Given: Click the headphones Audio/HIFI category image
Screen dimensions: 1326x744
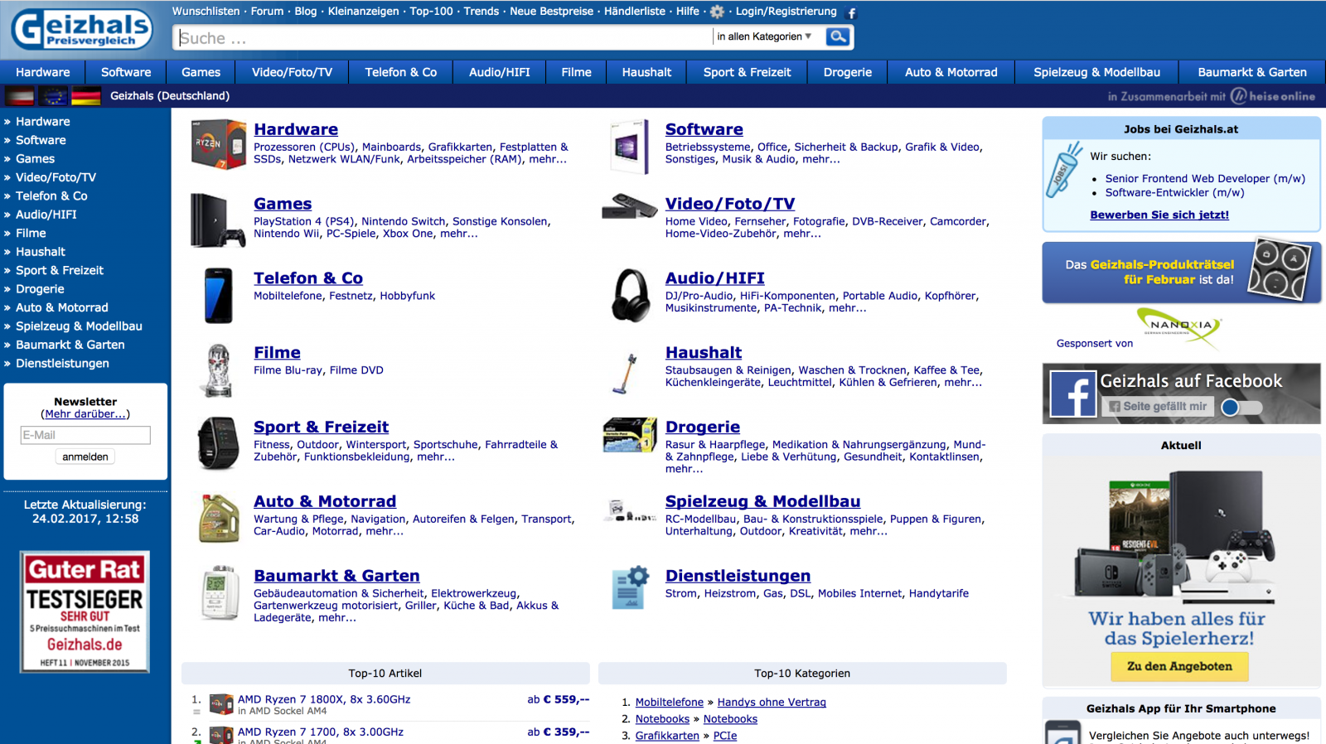Looking at the screenshot, I should pyautogui.click(x=632, y=295).
